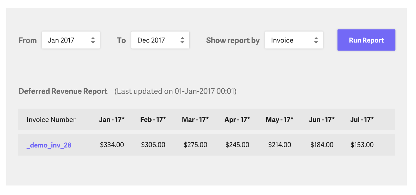
Task: Click the From dropdown stepper arrows icon
Action: coord(93,40)
